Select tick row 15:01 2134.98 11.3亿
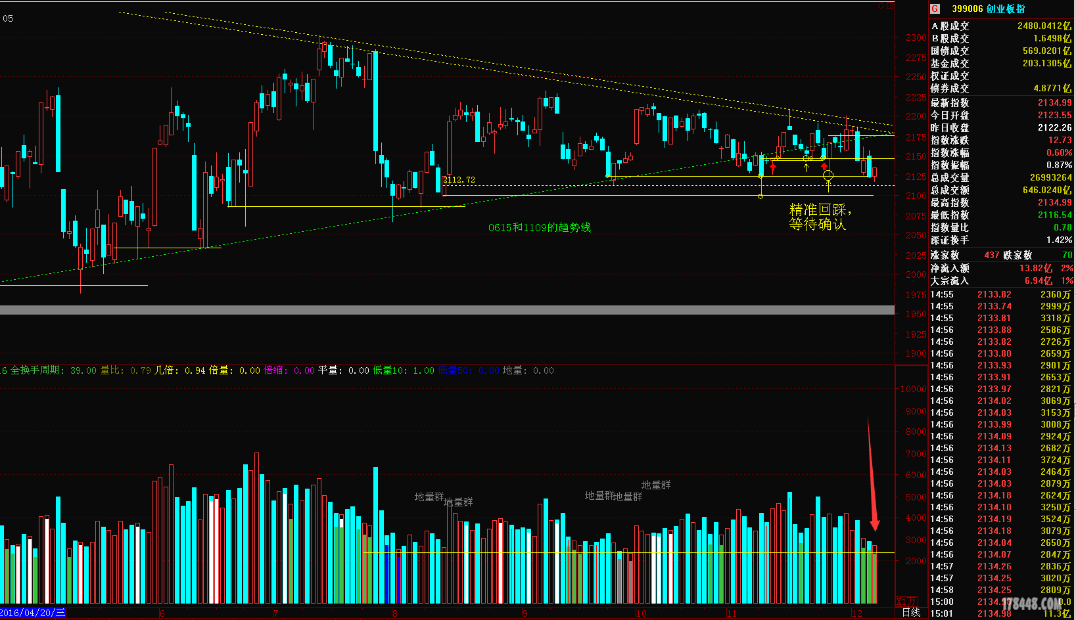 [x=1001, y=613]
